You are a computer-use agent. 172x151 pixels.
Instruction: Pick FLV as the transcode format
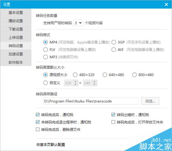click(x=45, y=50)
